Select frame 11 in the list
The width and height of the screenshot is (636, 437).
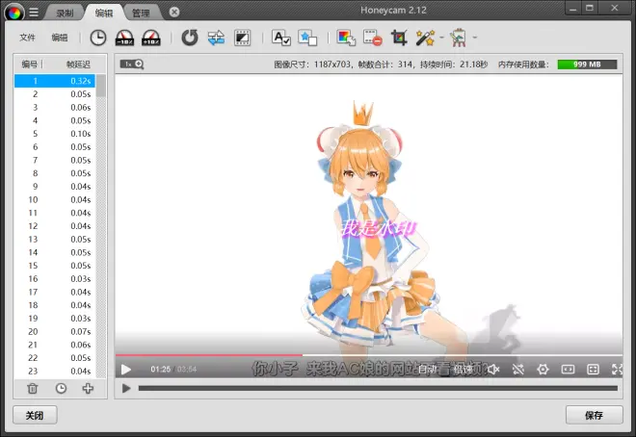click(55, 213)
